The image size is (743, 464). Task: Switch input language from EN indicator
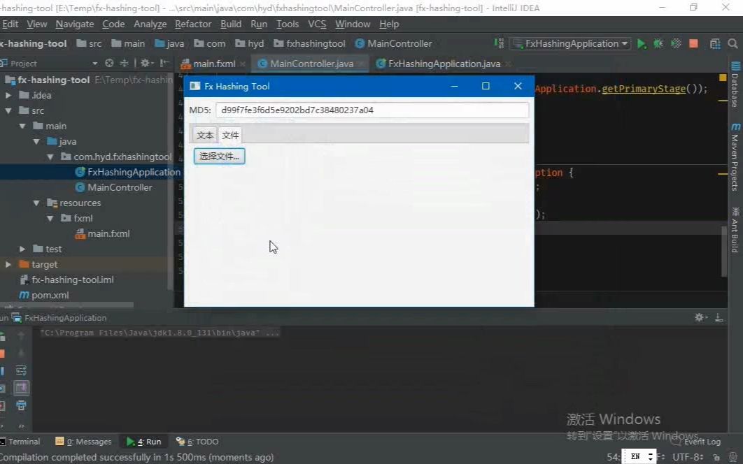636,456
